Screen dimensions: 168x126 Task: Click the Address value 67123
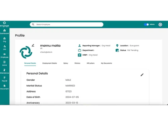pyautogui.click(x=69, y=91)
